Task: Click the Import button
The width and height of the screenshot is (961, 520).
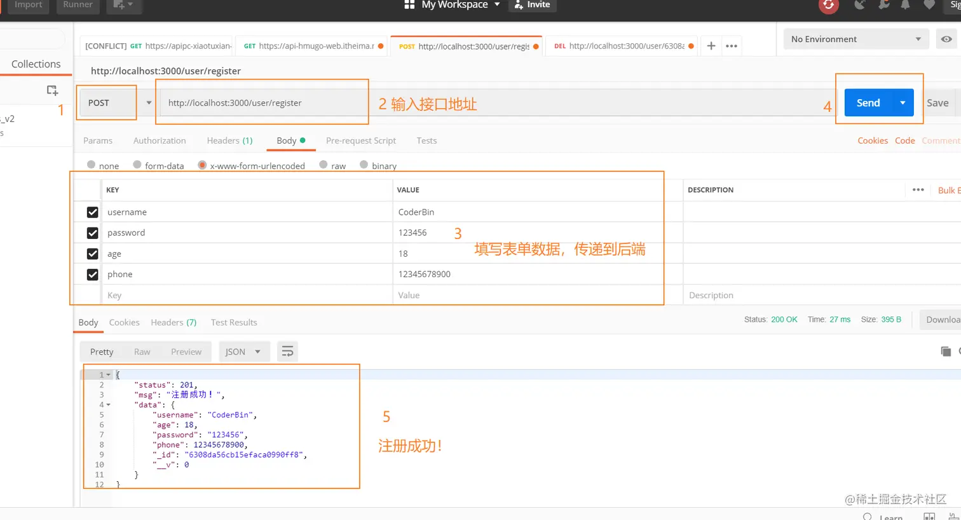Action: (x=29, y=5)
